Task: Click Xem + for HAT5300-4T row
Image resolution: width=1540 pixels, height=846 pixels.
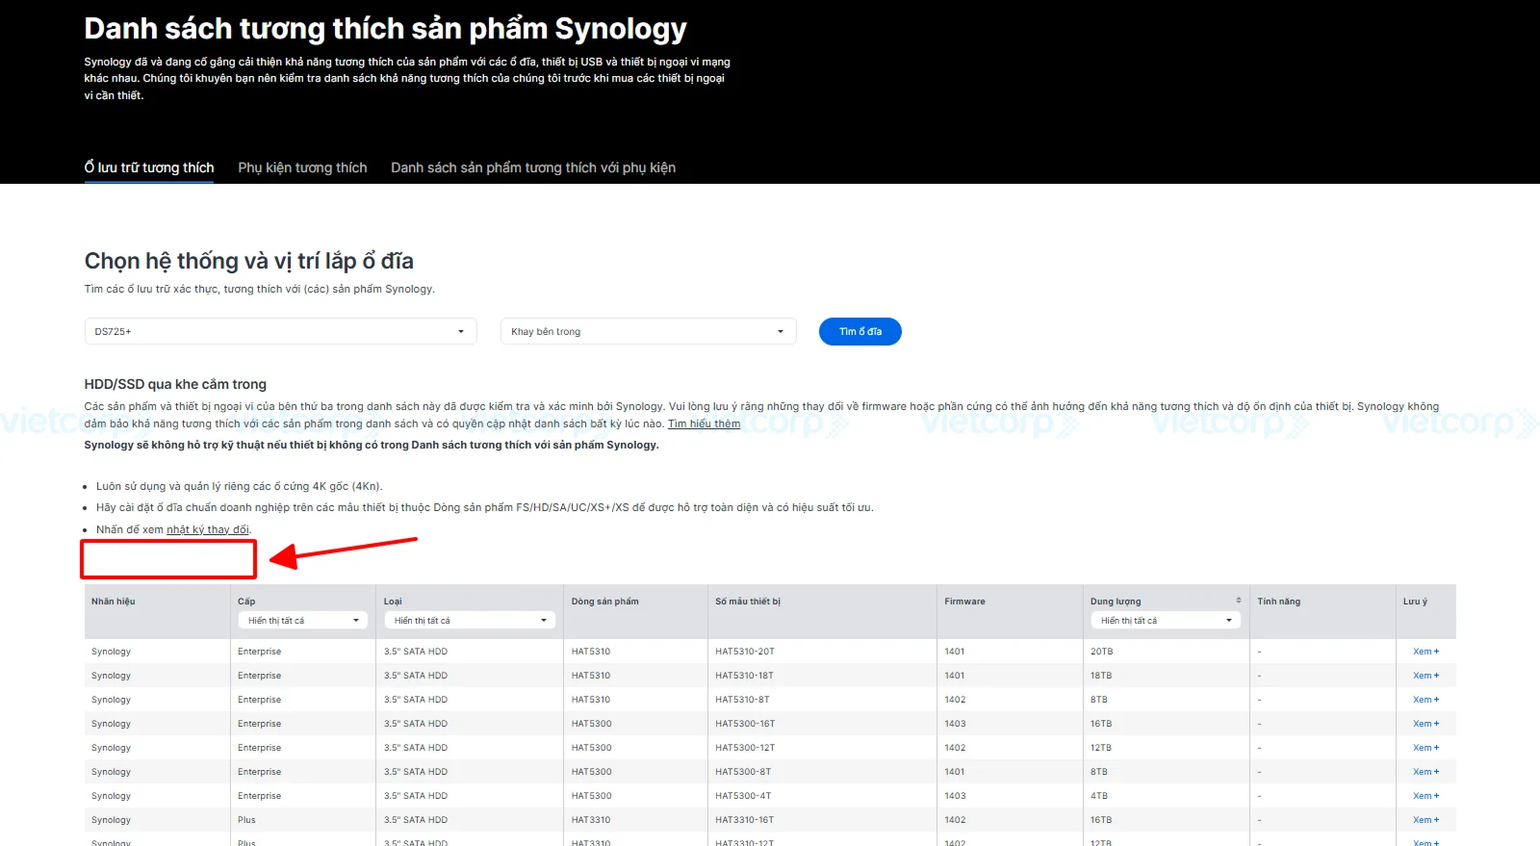Action: click(1425, 796)
